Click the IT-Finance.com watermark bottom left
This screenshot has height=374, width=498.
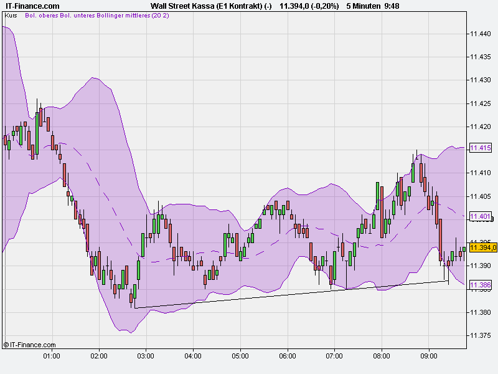click(30, 342)
